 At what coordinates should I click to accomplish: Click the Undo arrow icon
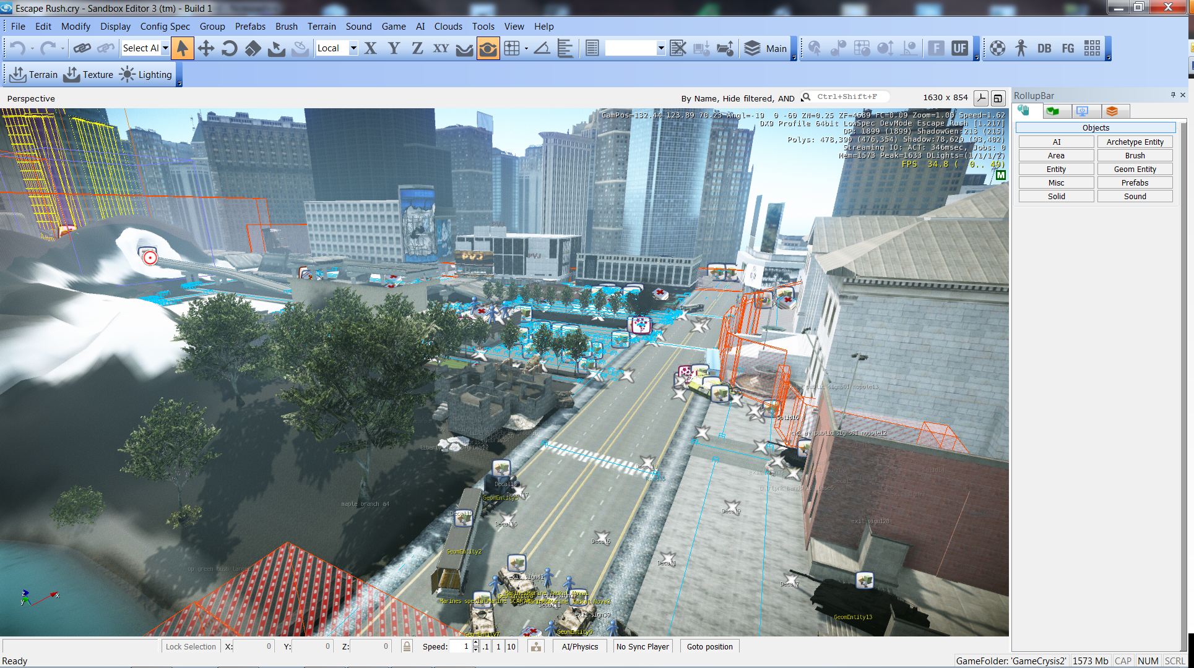[x=18, y=48]
